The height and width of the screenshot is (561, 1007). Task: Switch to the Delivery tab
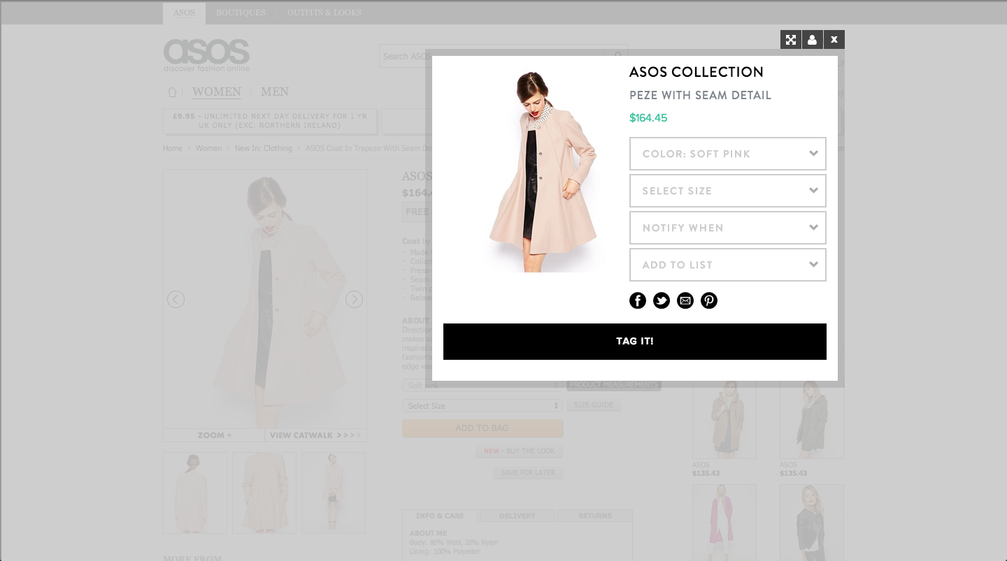point(517,516)
